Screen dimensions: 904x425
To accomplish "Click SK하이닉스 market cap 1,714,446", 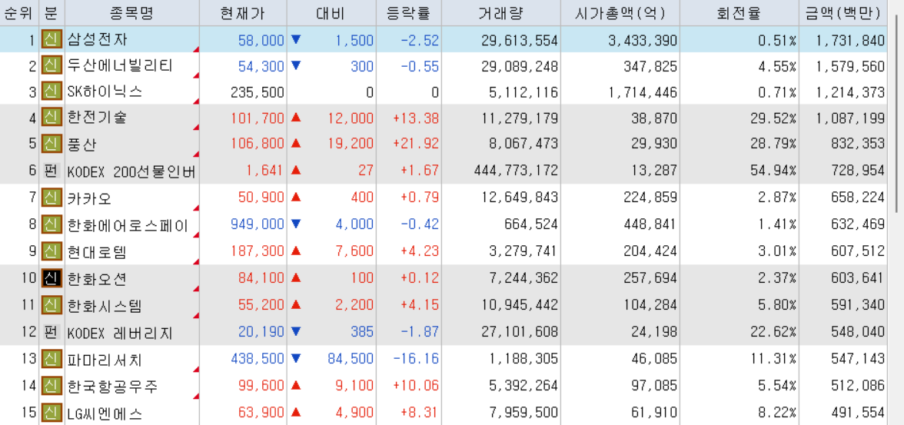I will (x=643, y=91).
